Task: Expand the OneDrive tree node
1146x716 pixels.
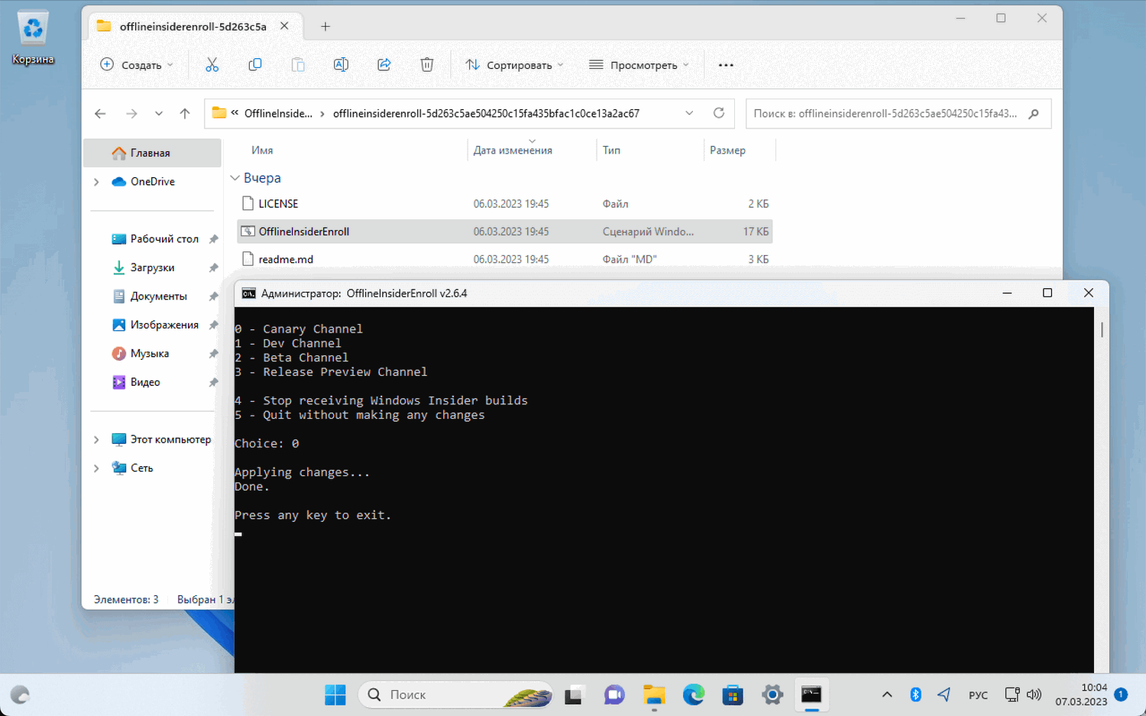Action: coord(96,182)
